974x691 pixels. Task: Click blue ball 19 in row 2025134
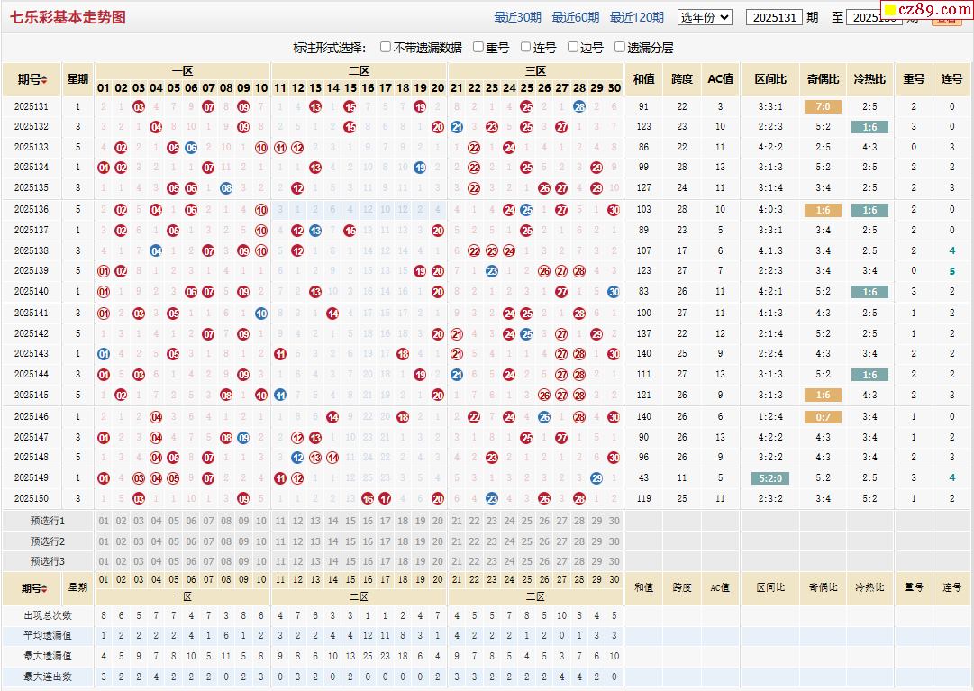(420, 167)
